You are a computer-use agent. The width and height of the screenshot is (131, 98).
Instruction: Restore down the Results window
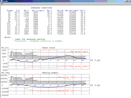tap(127, 1)
